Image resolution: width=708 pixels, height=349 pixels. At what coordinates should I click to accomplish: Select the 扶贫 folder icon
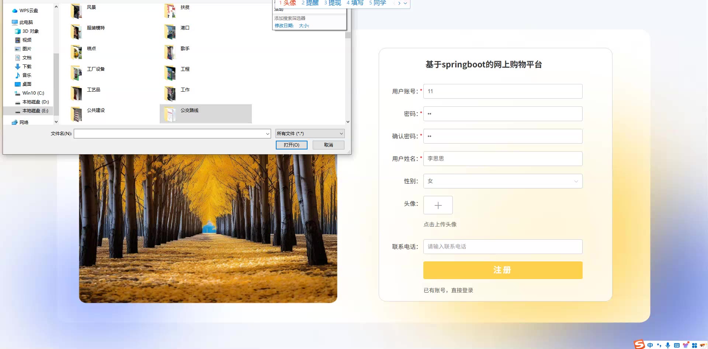click(x=170, y=11)
